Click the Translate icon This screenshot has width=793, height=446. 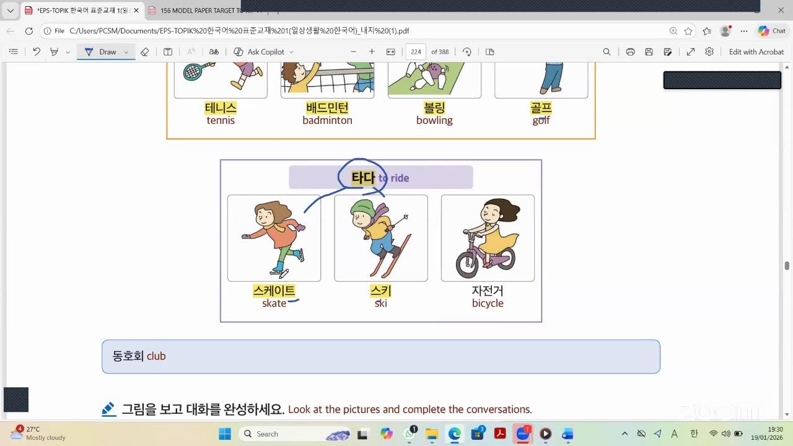[x=214, y=52]
